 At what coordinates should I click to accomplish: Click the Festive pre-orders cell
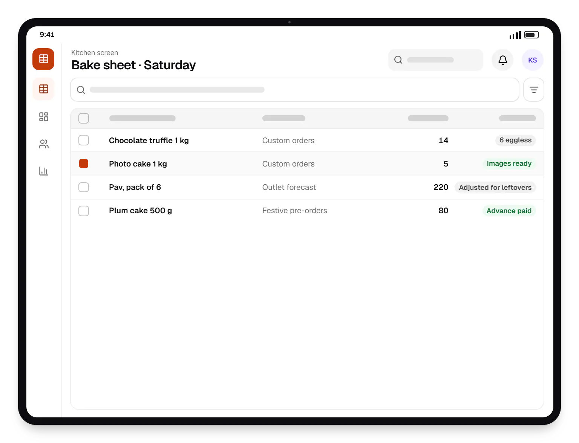295,211
